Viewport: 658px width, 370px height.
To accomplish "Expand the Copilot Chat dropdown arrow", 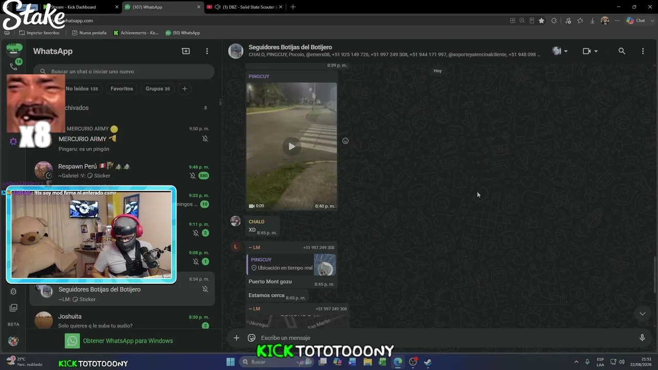I will [653, 21].
